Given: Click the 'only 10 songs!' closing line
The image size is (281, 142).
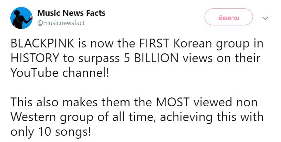Looking at the screenshot, I should (51, 132).
